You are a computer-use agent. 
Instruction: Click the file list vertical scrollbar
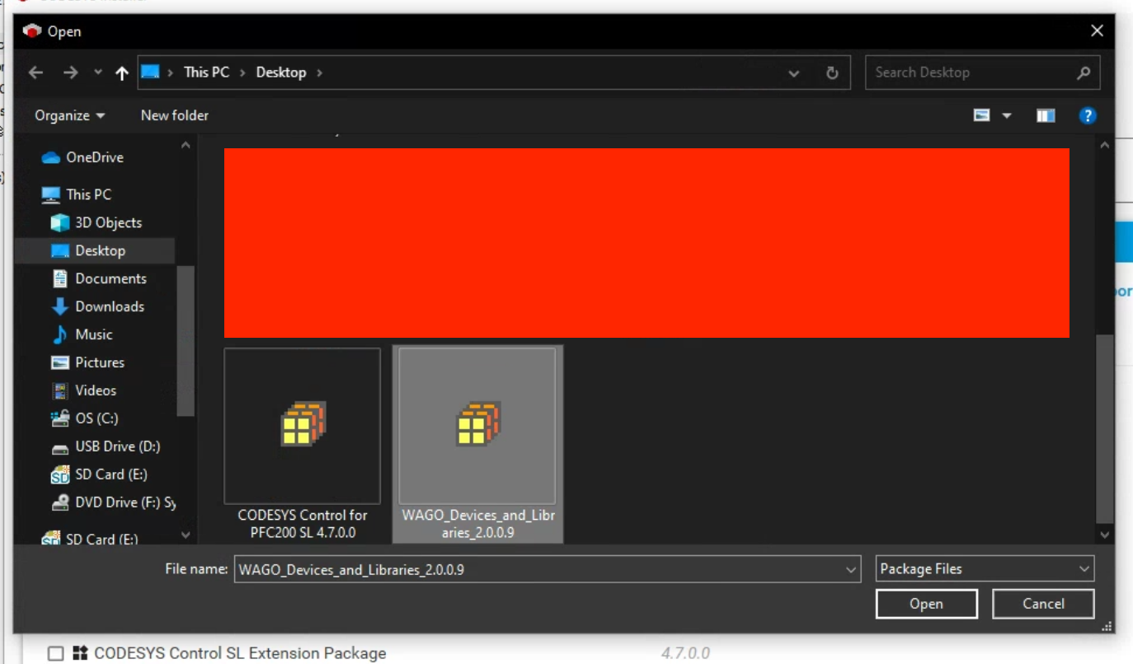tap(1104, 427)
